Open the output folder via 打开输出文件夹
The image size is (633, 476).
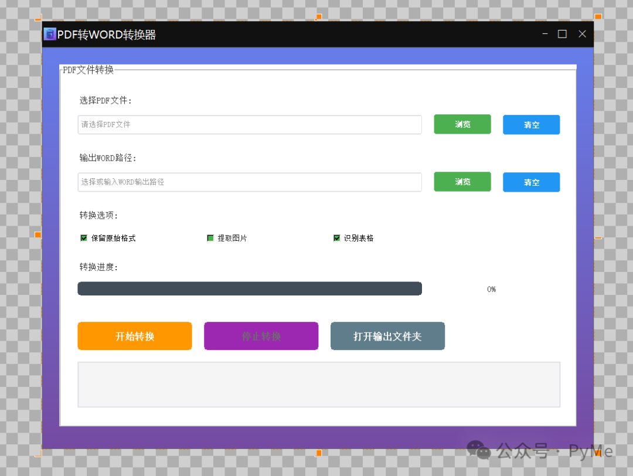point(387,336)
